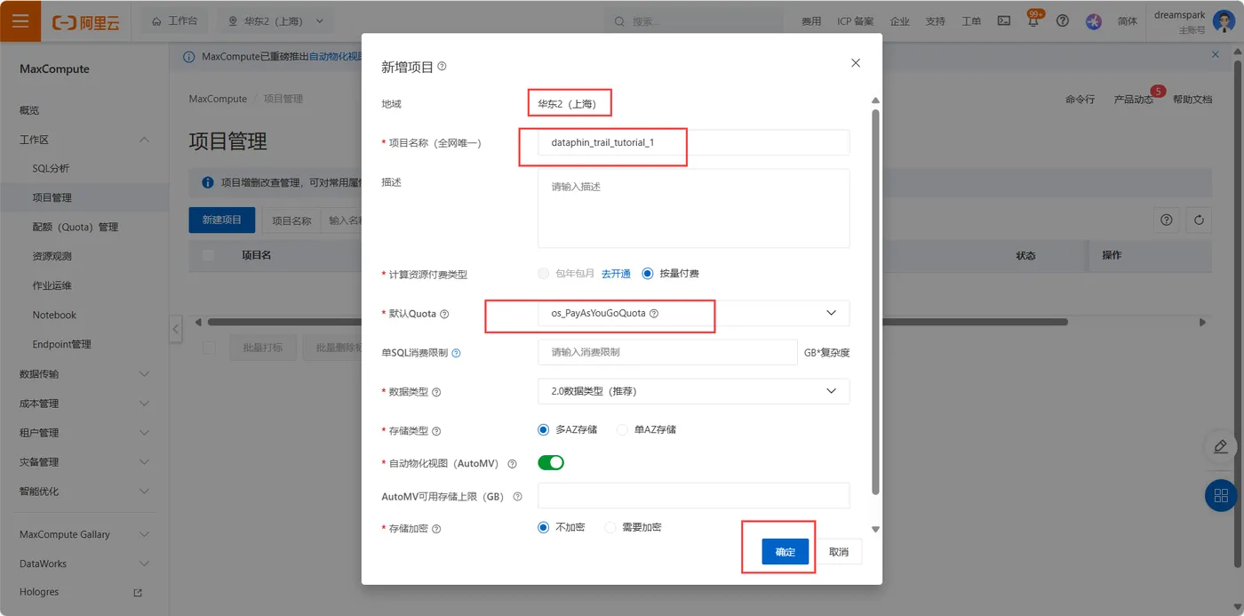Click the project list help icon button
Image resolution: width=1244 pixels, height=616 pixels.
tap(1167, 220)
